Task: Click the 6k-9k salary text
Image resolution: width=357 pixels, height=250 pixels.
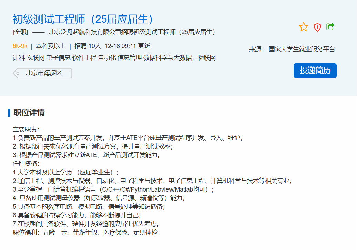Action: [20, 46]
